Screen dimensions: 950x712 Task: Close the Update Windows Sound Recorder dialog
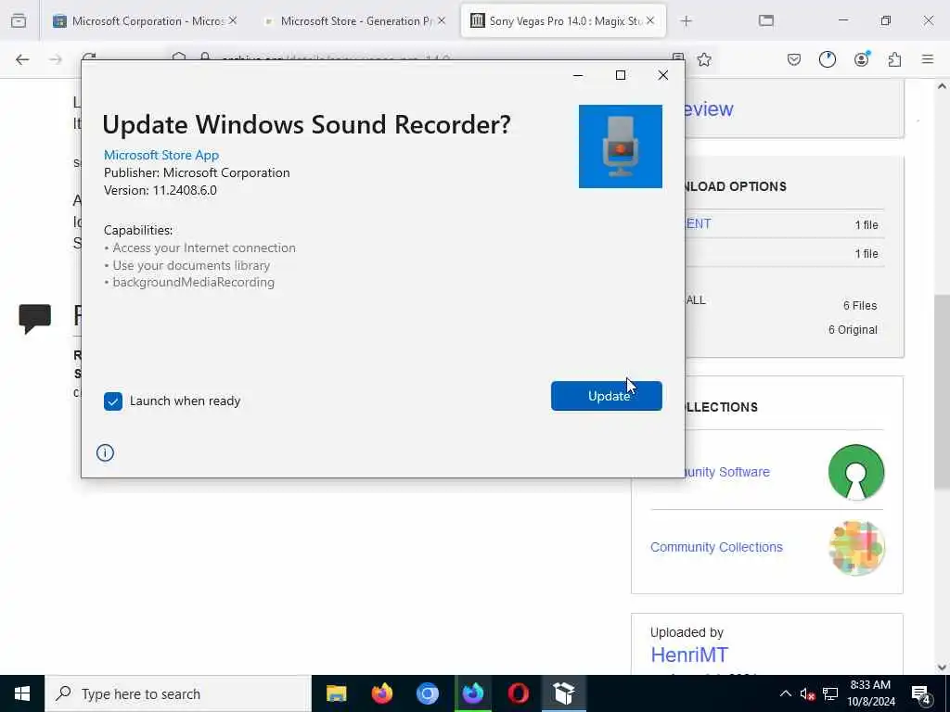point(662,75)
